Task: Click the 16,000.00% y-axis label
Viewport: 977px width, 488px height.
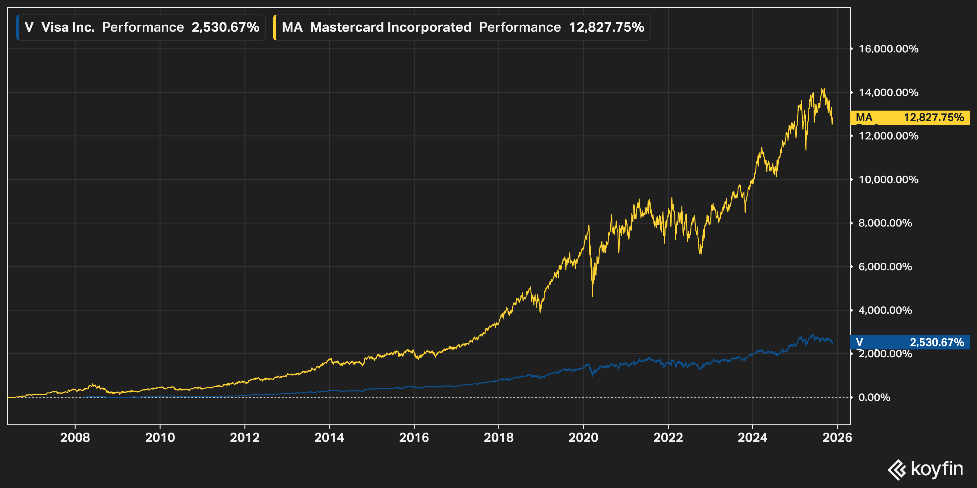Action: point(888,49)
